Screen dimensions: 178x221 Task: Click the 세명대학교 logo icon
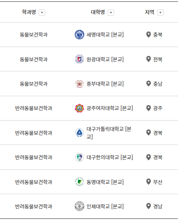79,34
